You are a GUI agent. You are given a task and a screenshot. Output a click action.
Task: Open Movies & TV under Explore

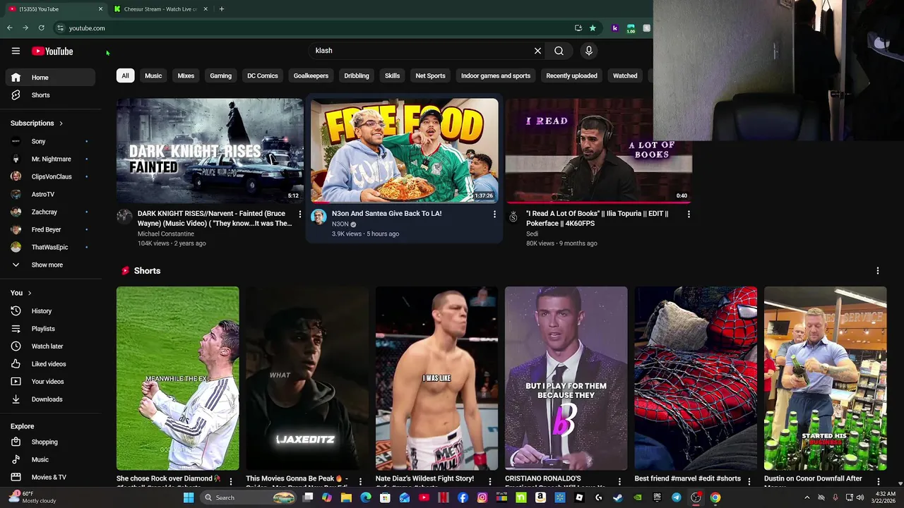click(49, 478)
